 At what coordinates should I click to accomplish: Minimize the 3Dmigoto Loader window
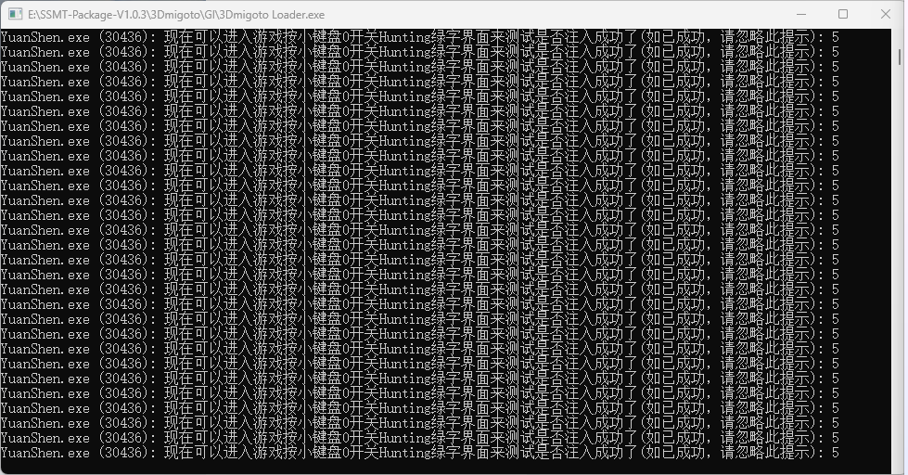(x=800, y=15)
